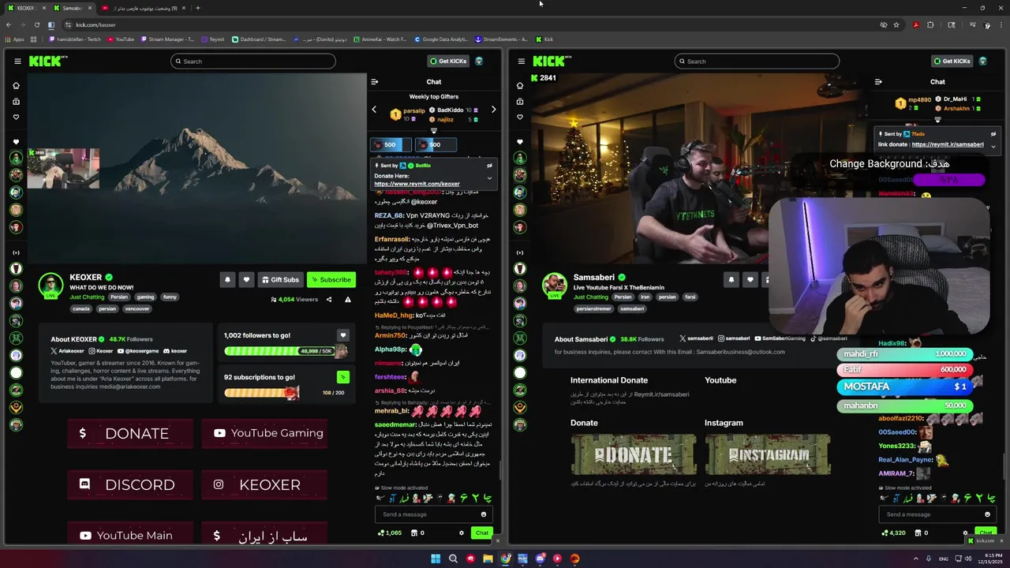Switch to the Samsaberi browser tab
The image size is (1010, 568).
(71, 8)
